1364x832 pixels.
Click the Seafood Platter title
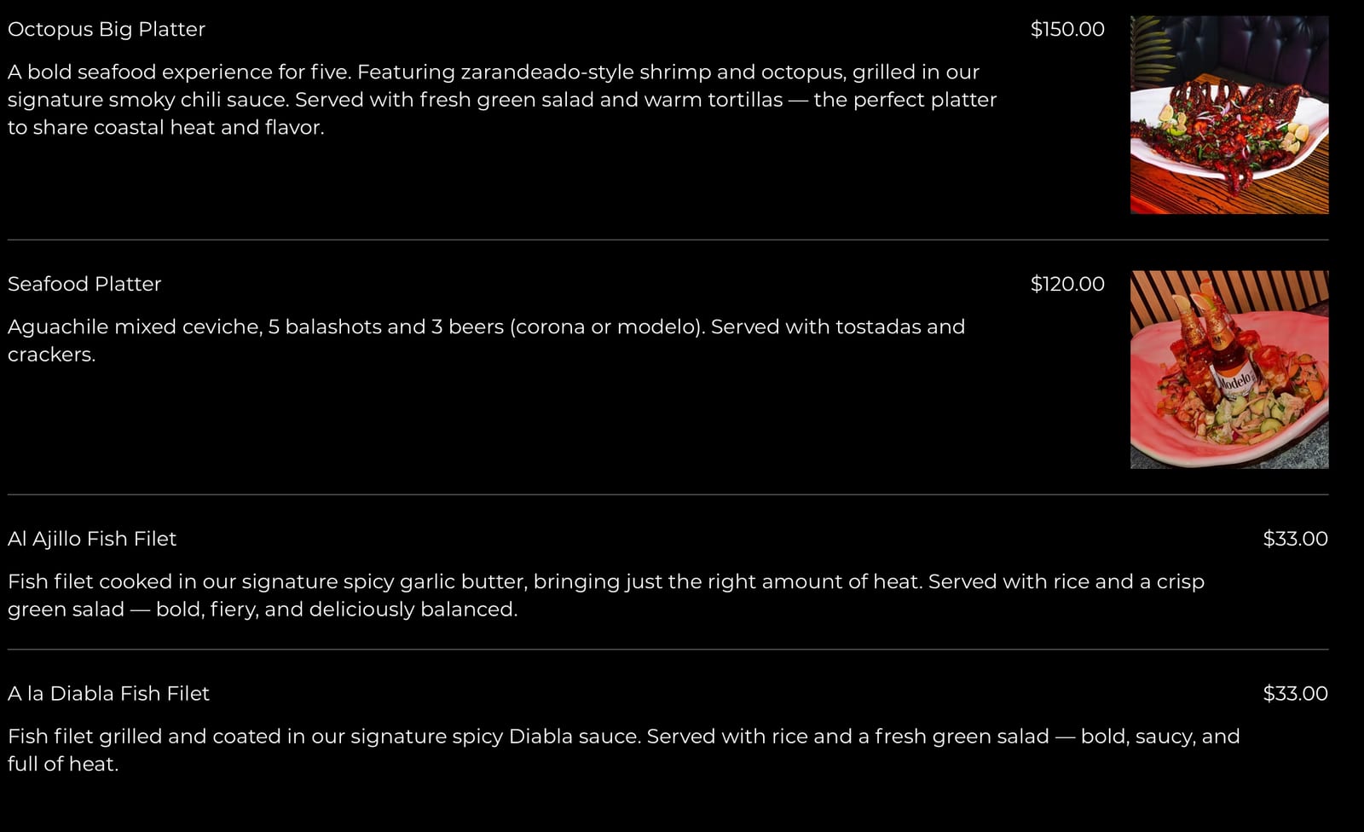84,284
